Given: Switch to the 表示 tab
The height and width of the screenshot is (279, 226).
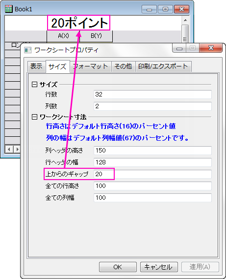Looking at the screenshot, I should [36, 66].
